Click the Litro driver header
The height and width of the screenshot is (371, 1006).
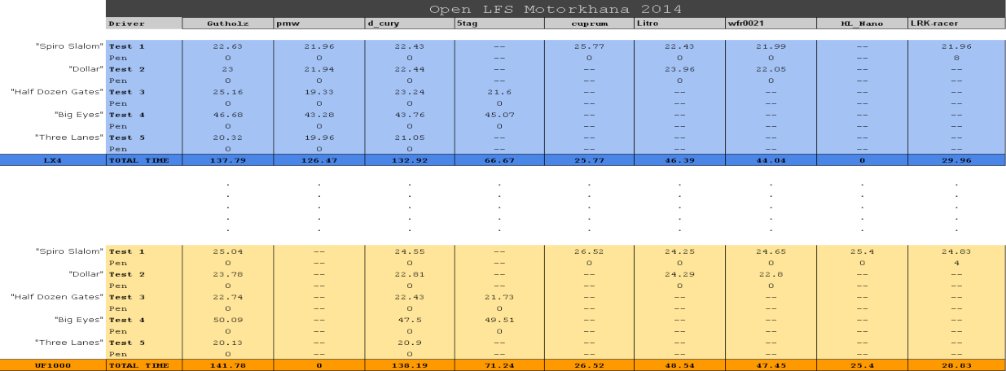pos(679,24)
